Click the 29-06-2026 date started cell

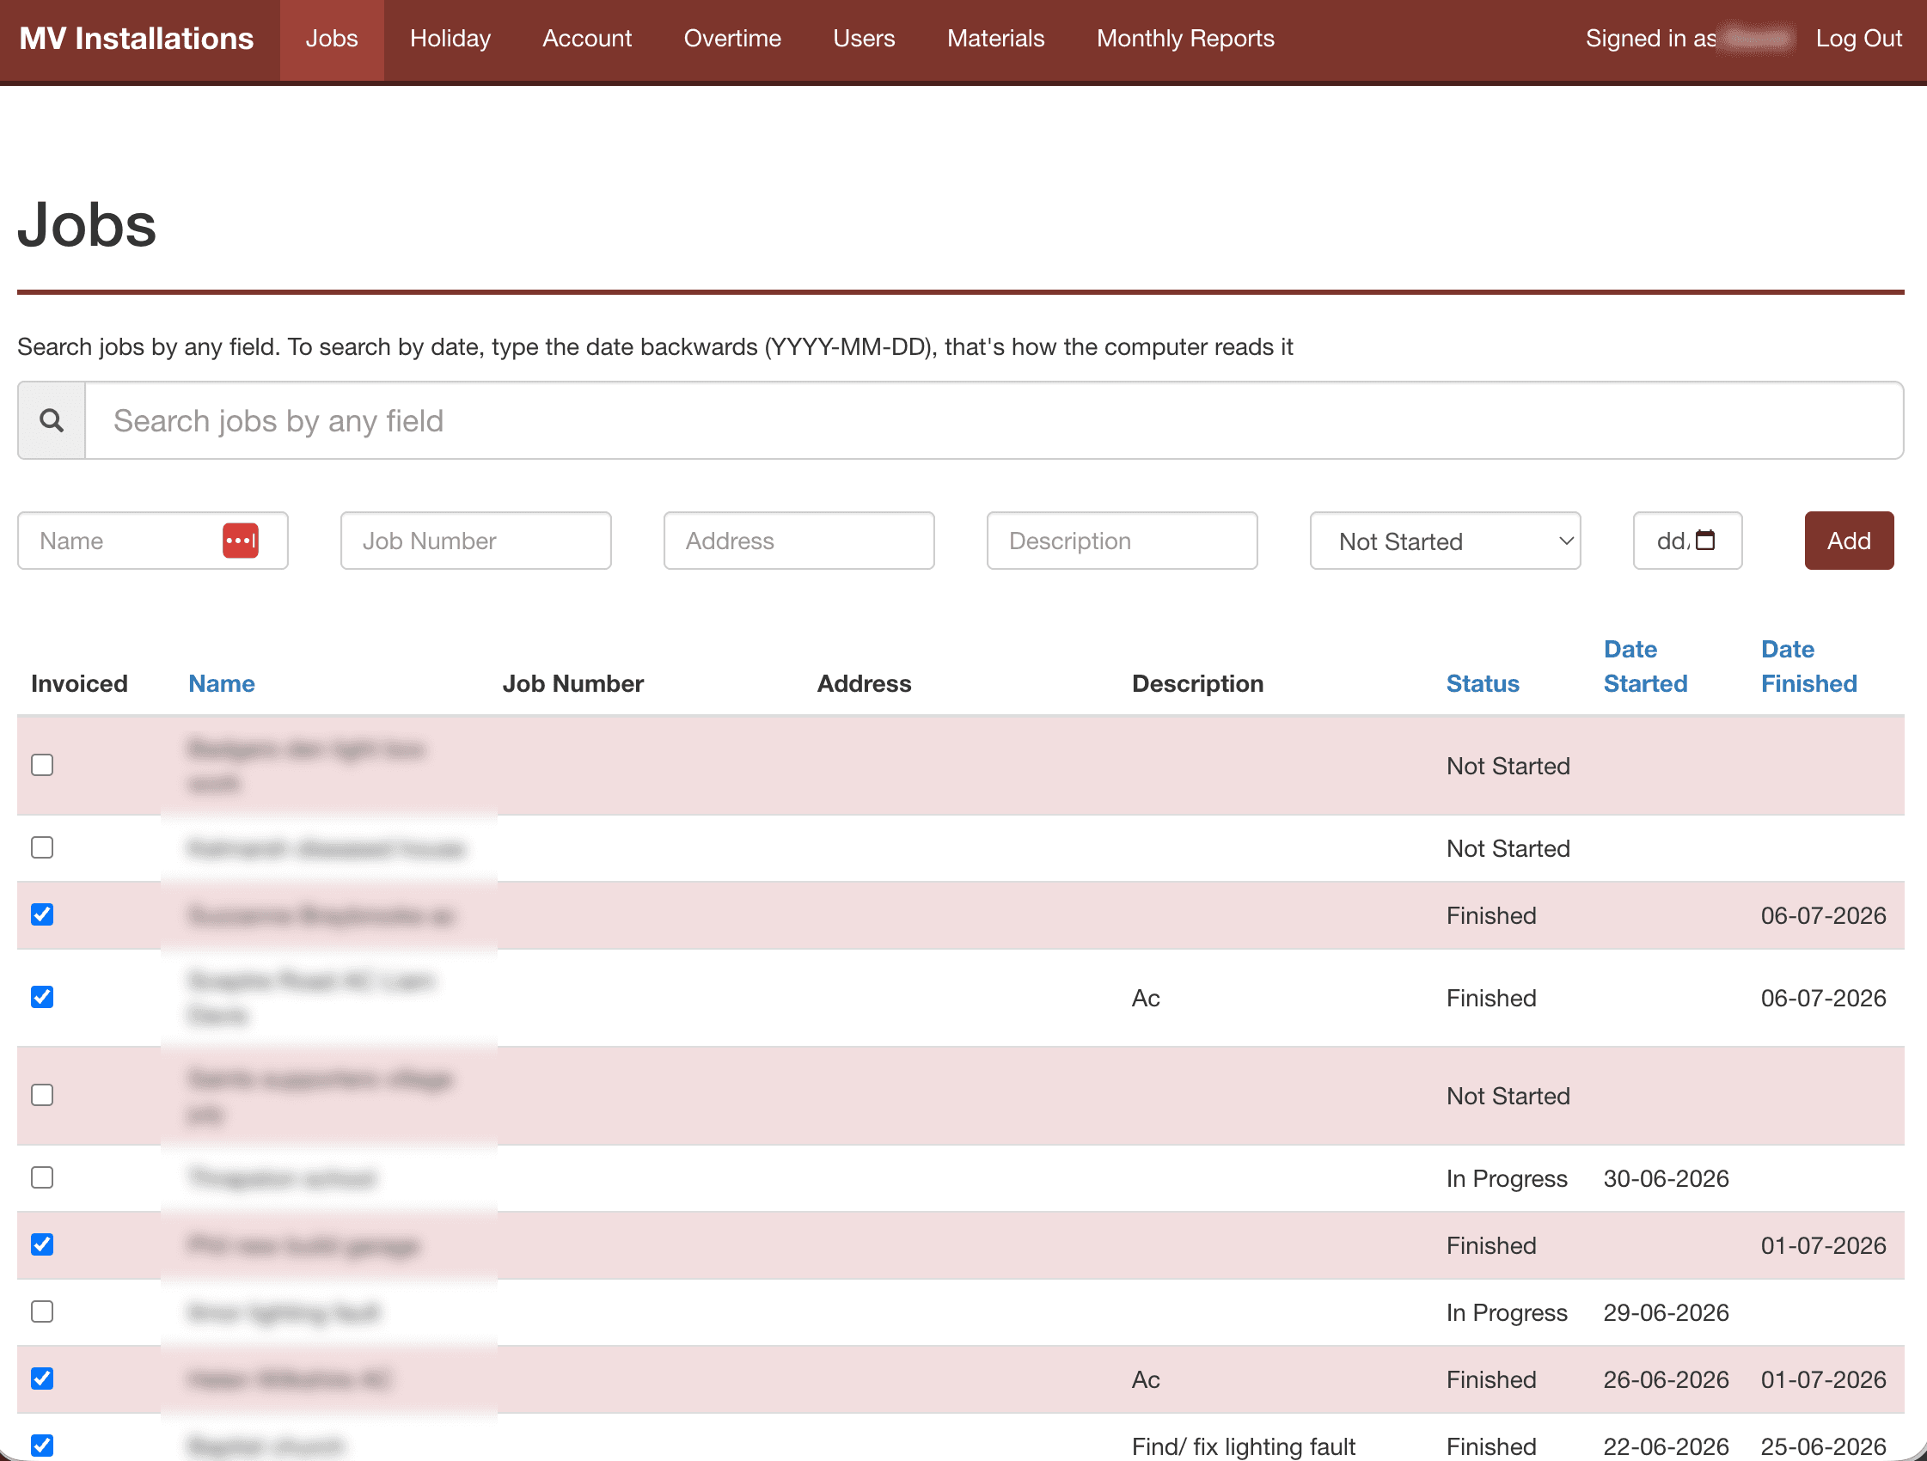click(1666, 1313)
